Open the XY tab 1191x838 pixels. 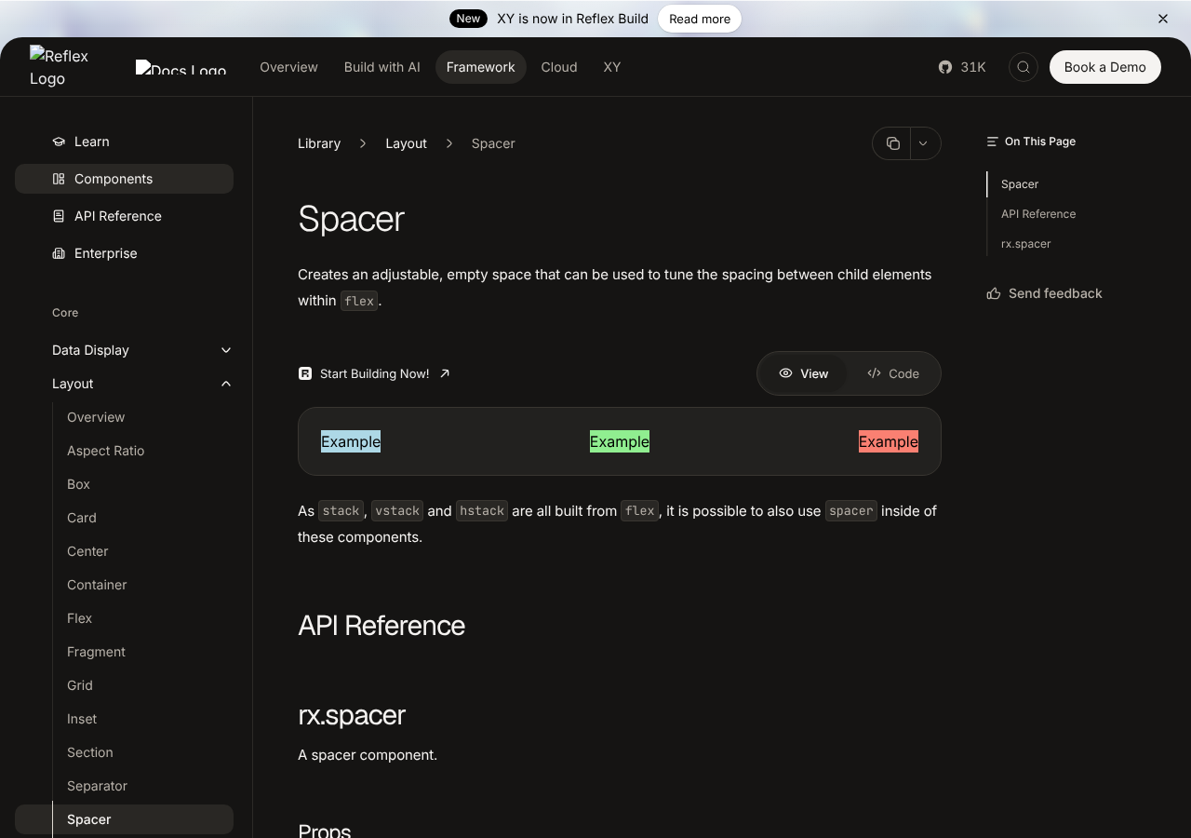pyautogui.click(x=612, y=67)
